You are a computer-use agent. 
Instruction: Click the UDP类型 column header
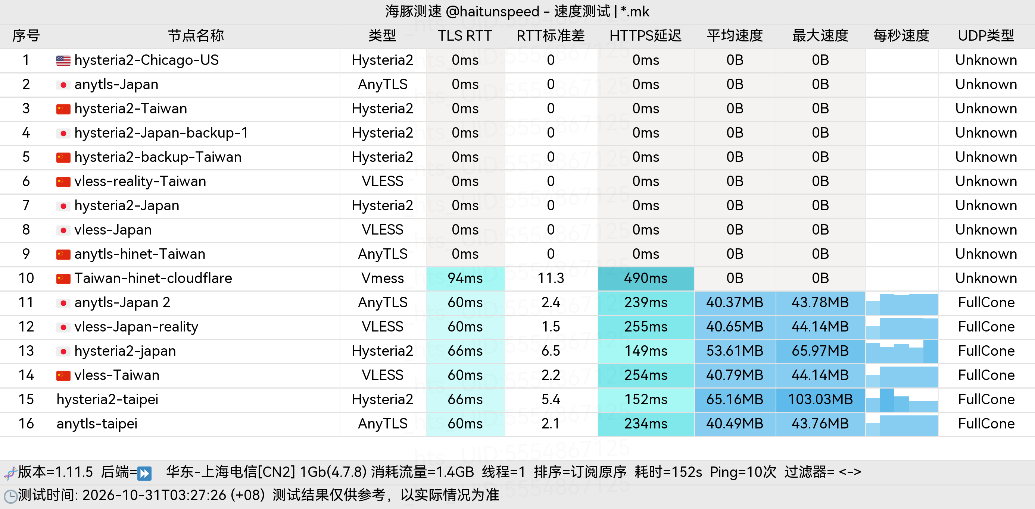click(x=986, y=36)
